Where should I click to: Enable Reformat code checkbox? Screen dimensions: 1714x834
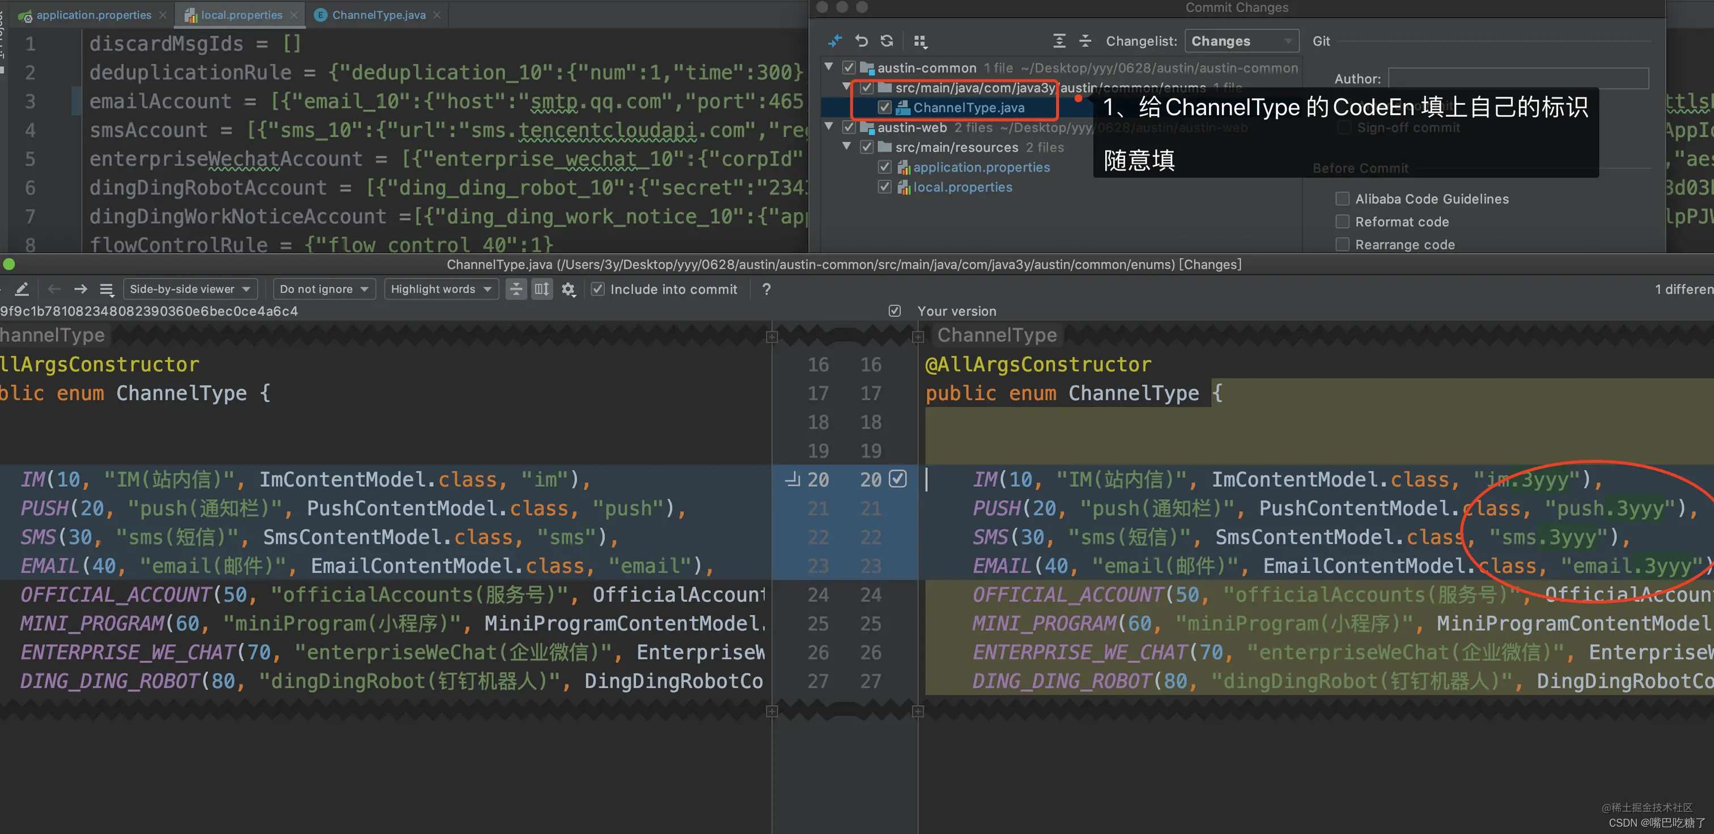click(1343, 222)
